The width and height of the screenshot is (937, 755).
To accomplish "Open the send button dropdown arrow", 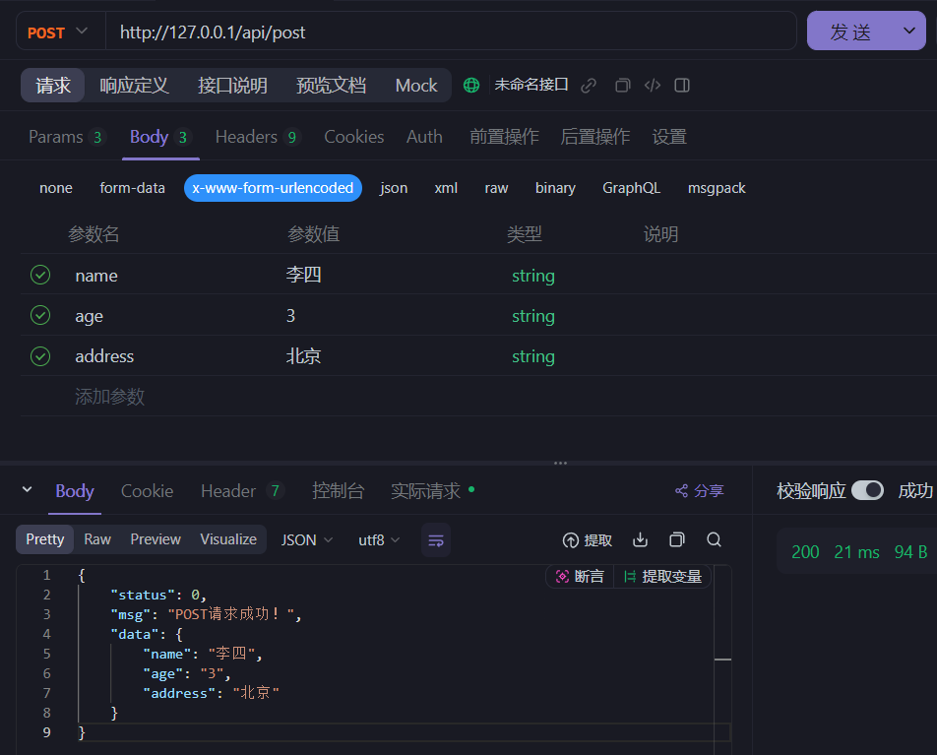I will pos(909,31).
